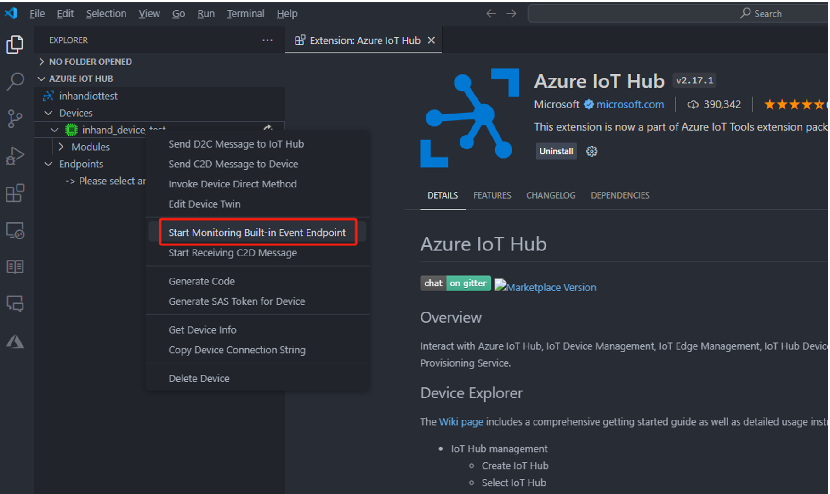
Task: Click in the top Search box
Action: pos(676,14)
